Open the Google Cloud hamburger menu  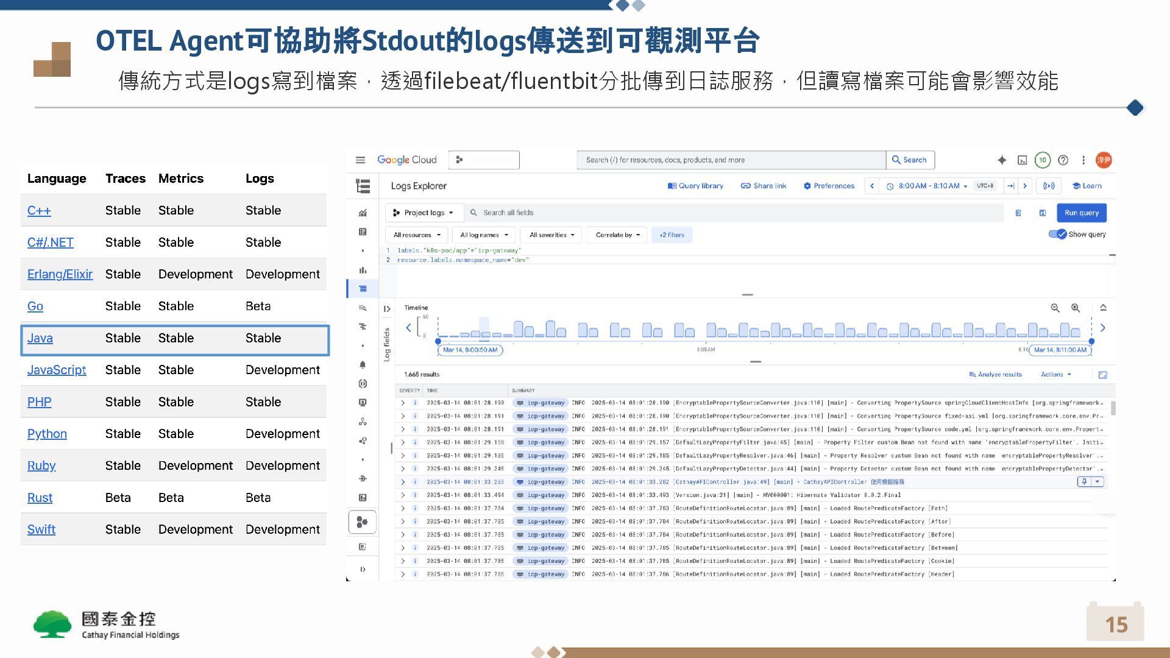[360, 160]
